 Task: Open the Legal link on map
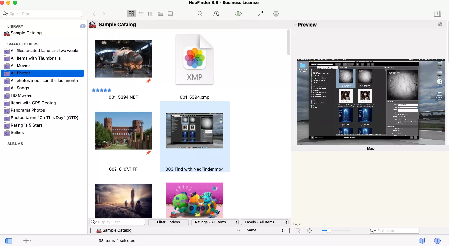297,224
